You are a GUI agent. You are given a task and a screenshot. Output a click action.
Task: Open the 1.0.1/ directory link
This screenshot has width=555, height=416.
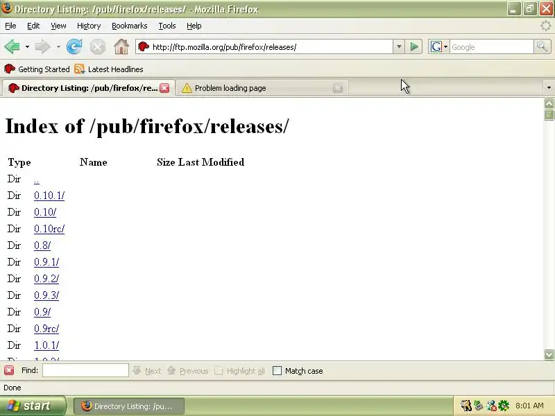(x=46, y=345)
